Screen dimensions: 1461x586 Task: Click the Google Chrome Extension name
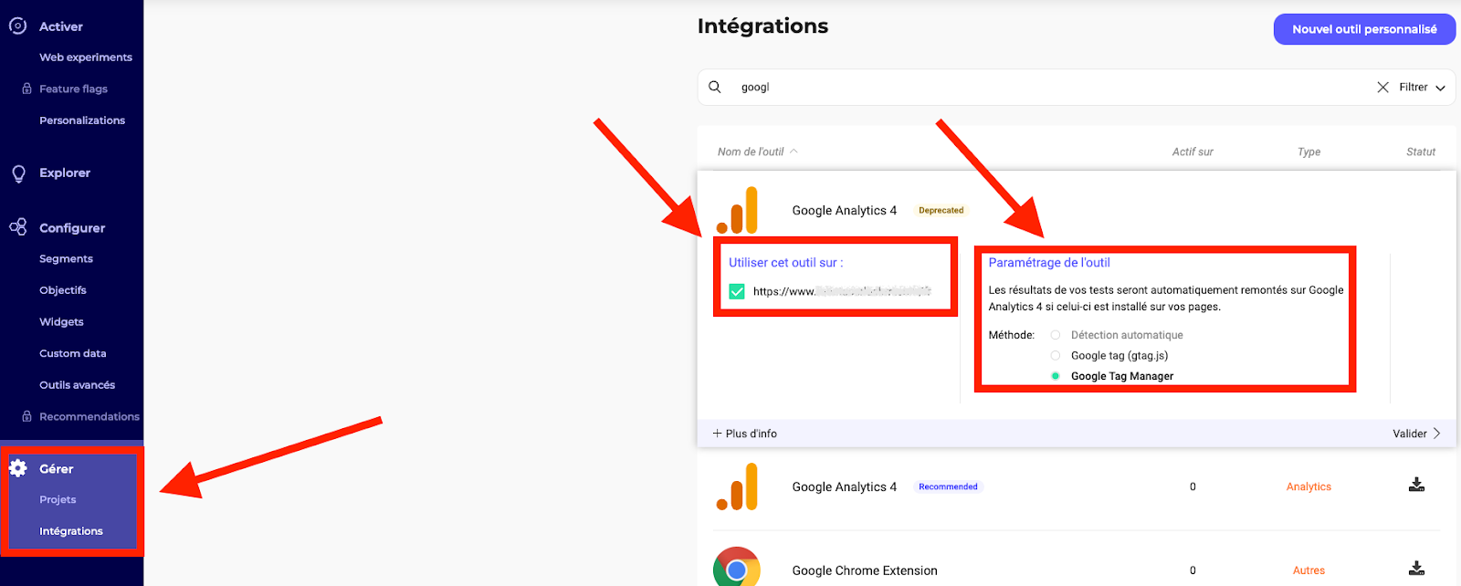[x=865, y=570]
